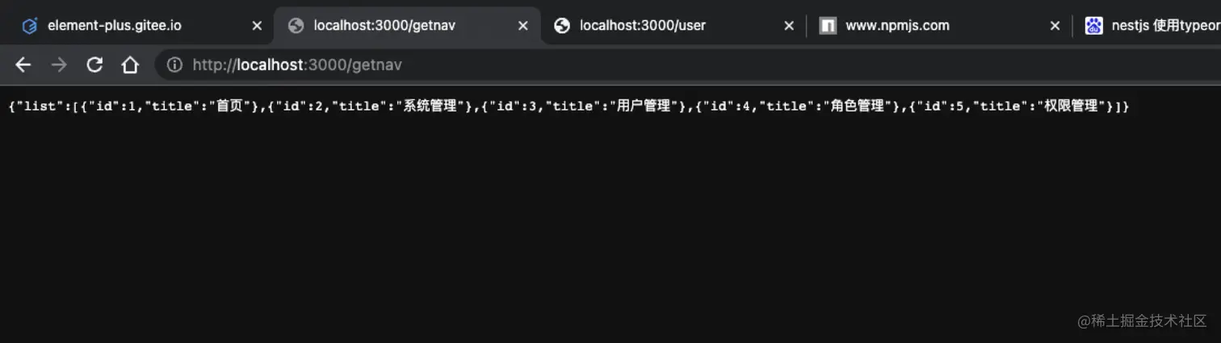Click the Baidu paw favicon on nestjs tab
The height and width of the screenshot is (343, 1221).
(x=1093, y=26)
